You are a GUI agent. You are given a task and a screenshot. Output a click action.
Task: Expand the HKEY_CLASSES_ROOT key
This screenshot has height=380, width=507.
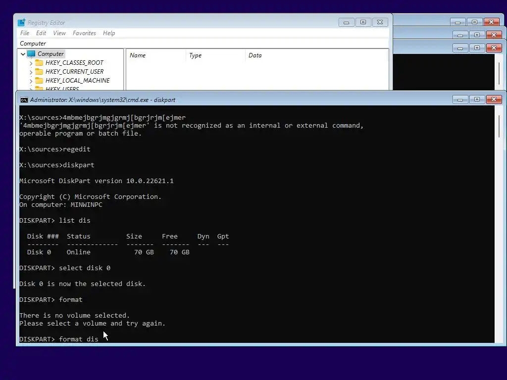31,63
